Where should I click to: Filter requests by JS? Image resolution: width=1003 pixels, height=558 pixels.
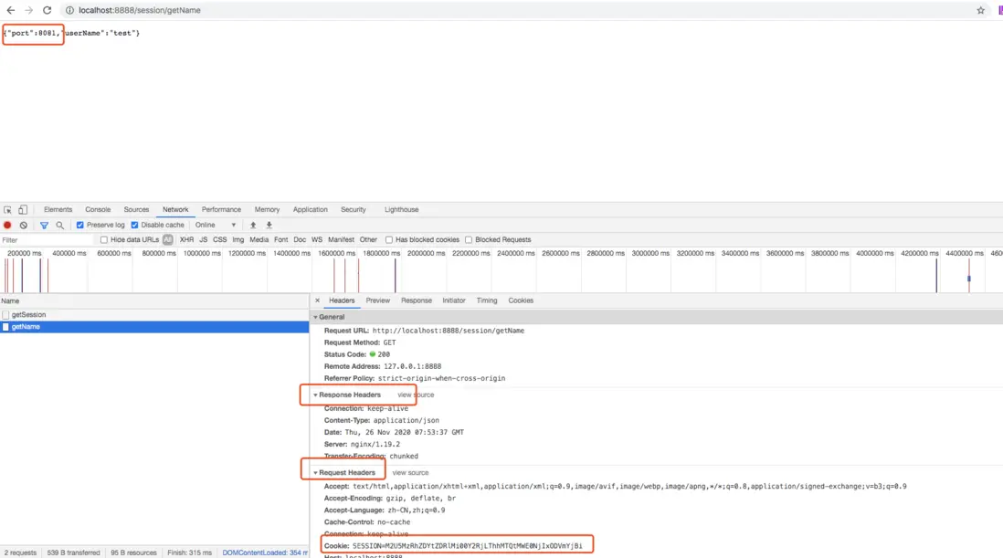(x=204, y=239)
